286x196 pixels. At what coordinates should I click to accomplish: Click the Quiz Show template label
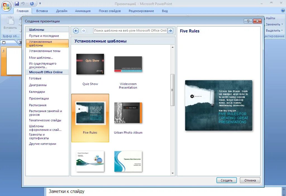[90, 84]
